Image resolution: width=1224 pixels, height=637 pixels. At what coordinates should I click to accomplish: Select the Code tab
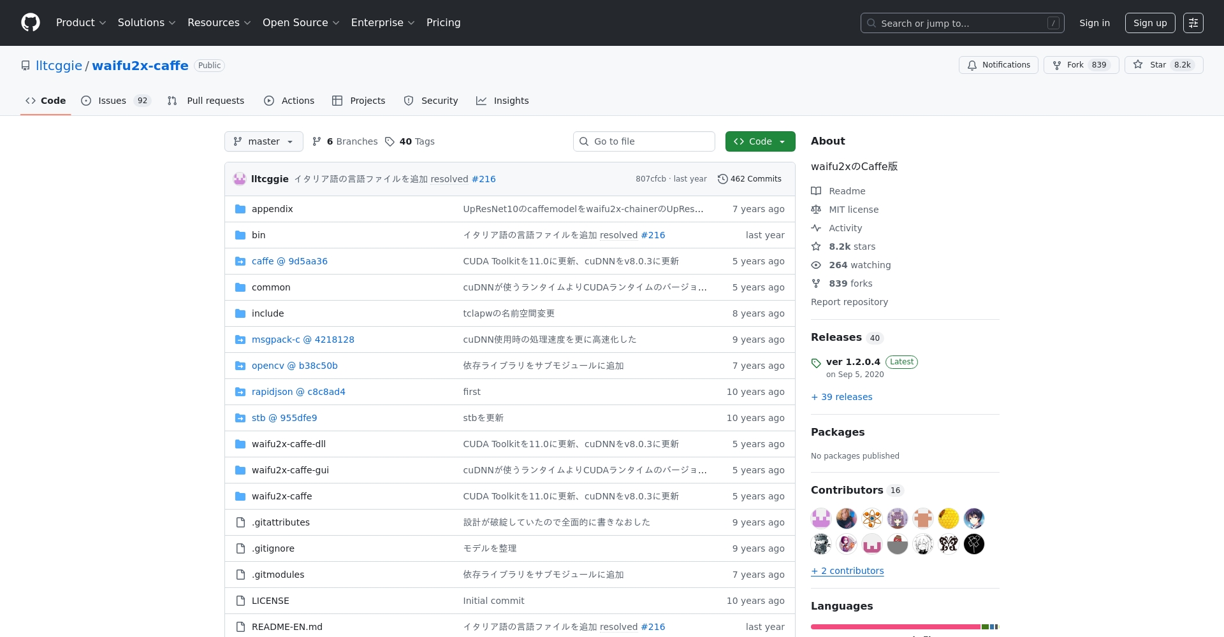click(x=45, y=101)
